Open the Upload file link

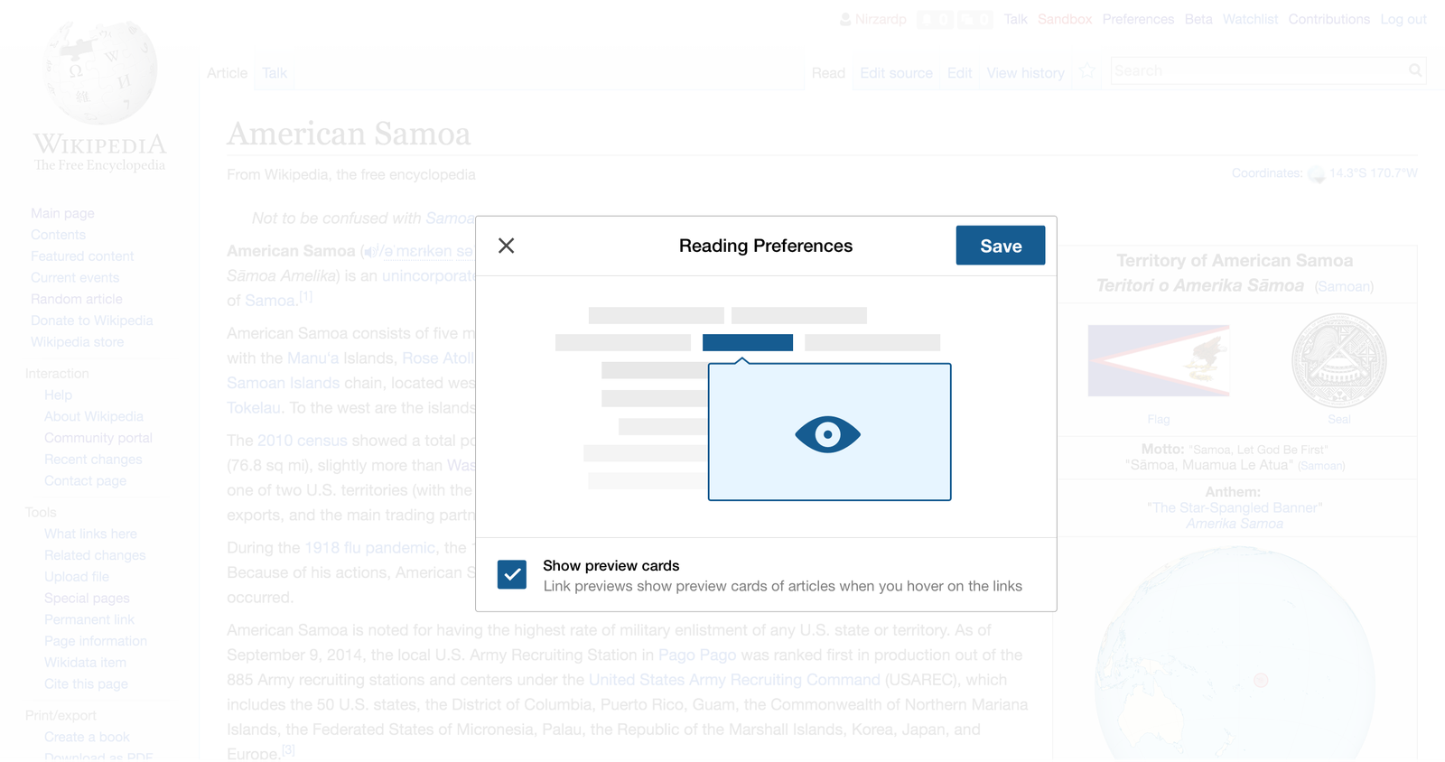(77, 577)
